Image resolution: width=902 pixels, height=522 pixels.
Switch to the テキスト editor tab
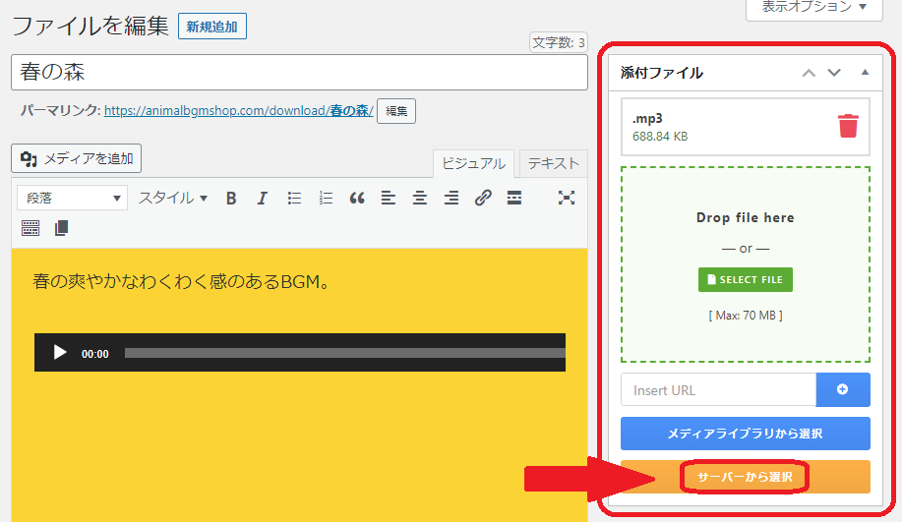(553, 163)
